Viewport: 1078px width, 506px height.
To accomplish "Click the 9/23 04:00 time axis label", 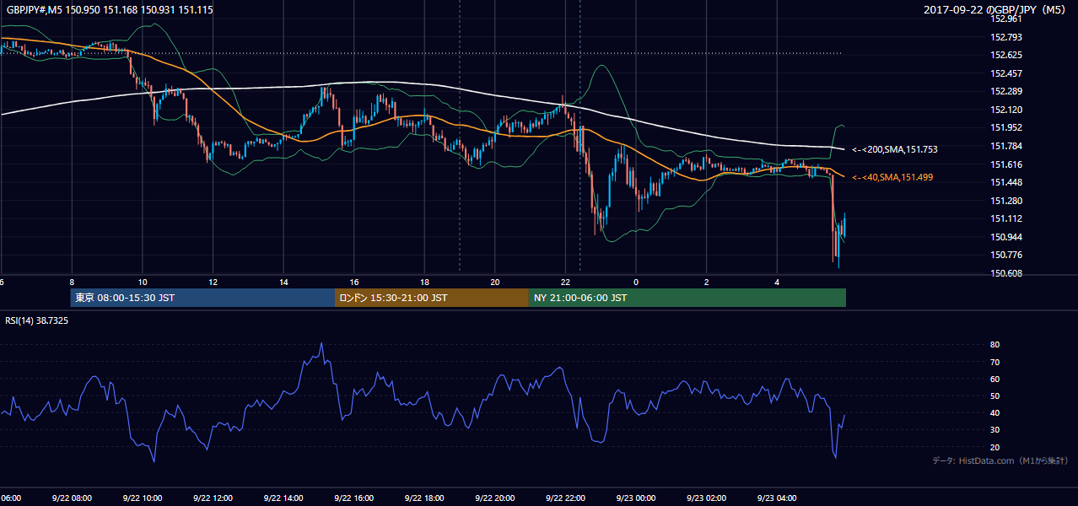I will [776, 498].
